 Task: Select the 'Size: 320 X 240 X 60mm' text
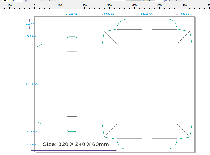point(76,144)
